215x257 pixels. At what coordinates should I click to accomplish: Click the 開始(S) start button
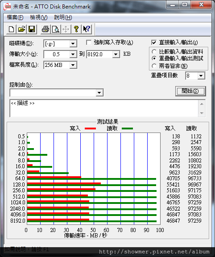pyautogui.click(x=190, y=91)
